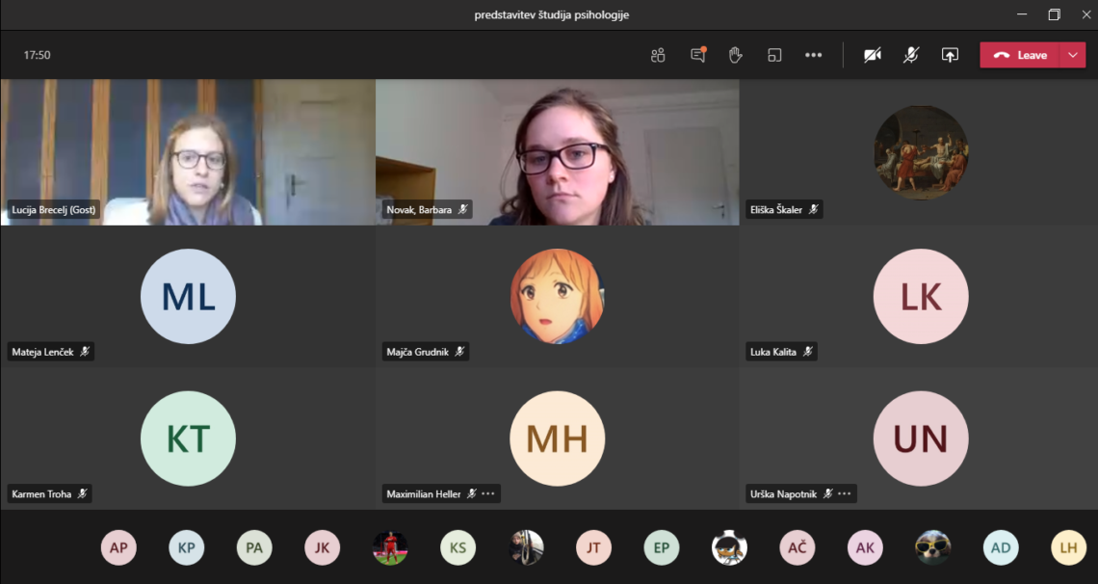Click the AČ participant avatar
The image size is (1098, 584).
click(x=797, y=547)
